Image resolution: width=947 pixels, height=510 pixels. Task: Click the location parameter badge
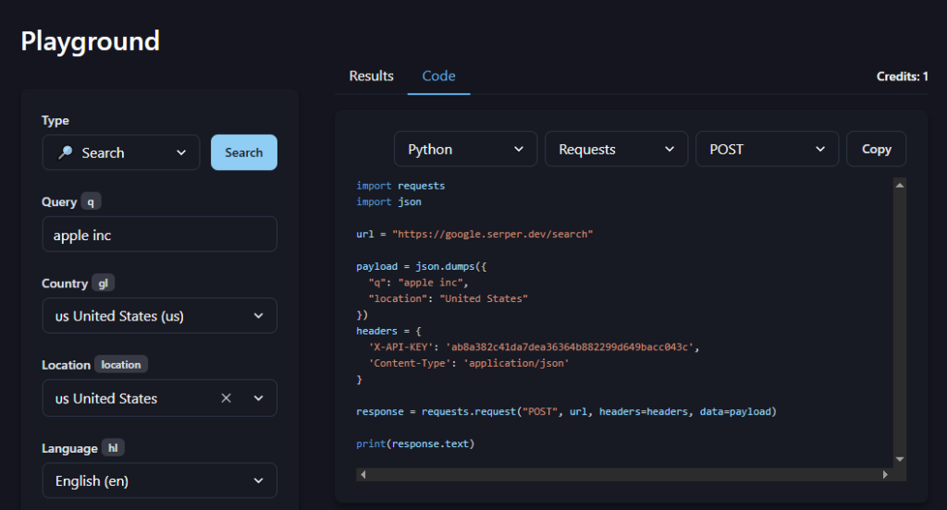click(x=121, y=365)
